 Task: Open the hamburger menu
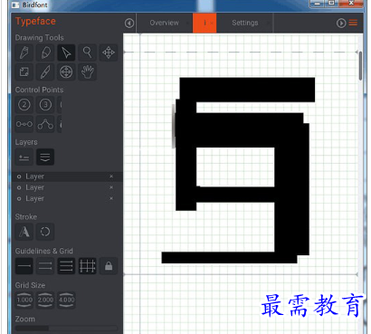(x=353, y=23)
